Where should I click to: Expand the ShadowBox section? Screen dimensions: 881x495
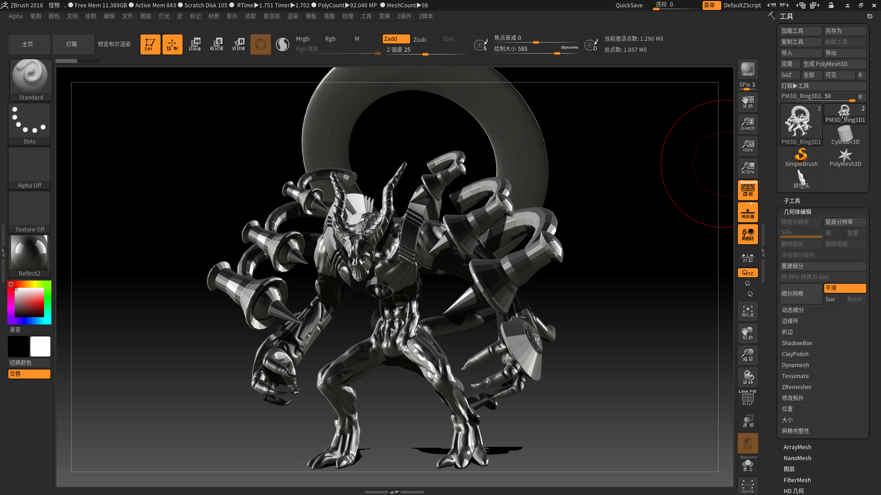(x=797, y=343)
